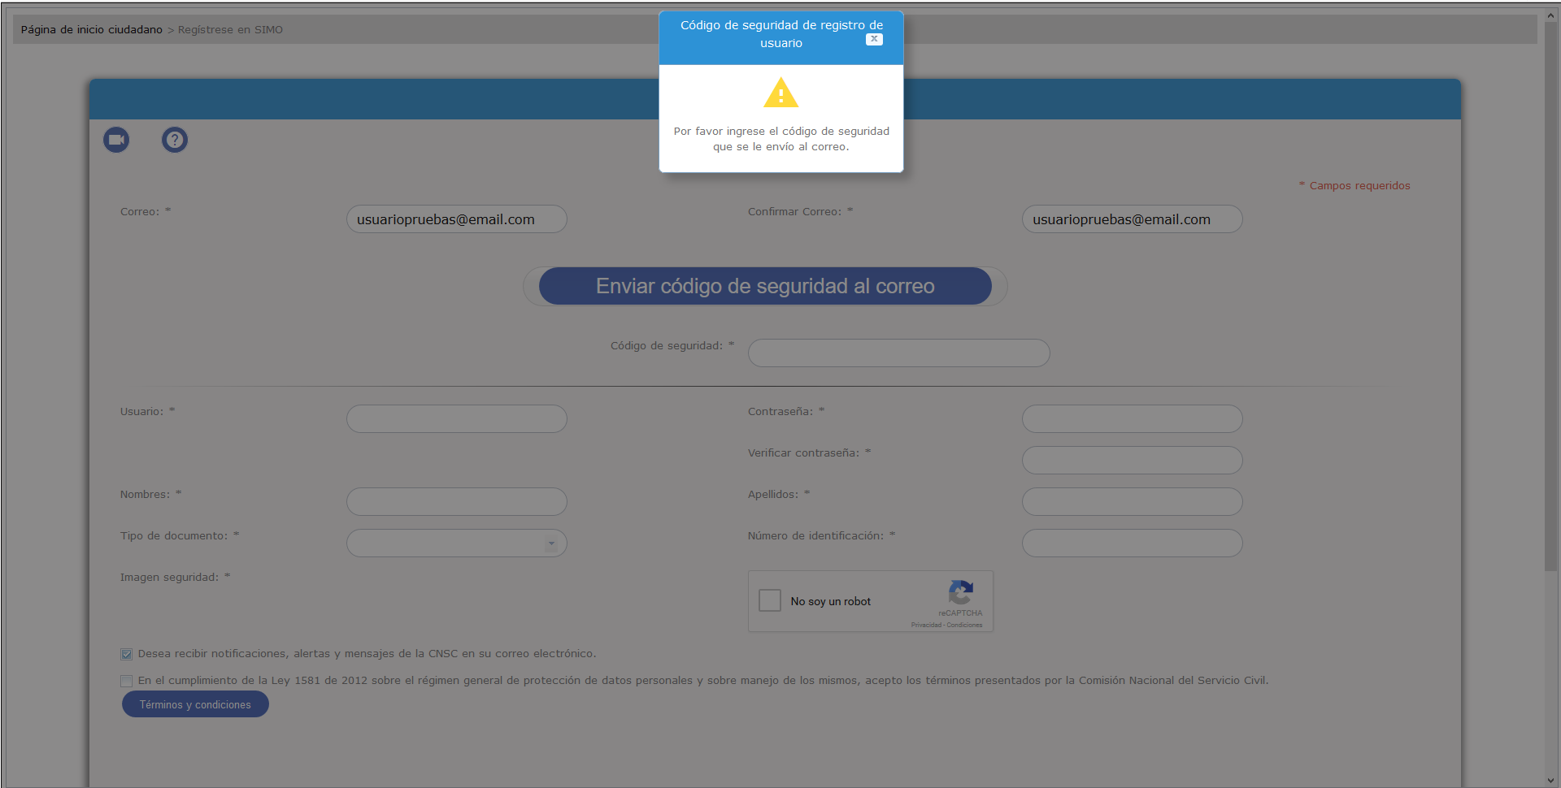The image size is (1561, 788).
Task: Click the reCAPTCHA logo icon
Action: coord(960,592)
